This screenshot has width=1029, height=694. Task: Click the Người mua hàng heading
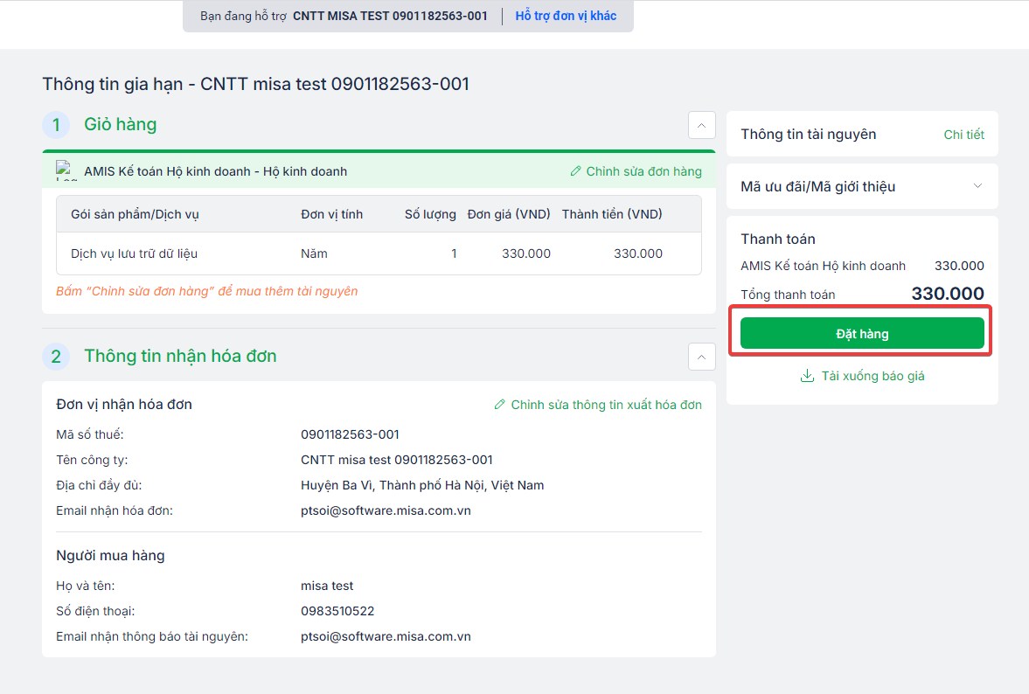point(110,556)
